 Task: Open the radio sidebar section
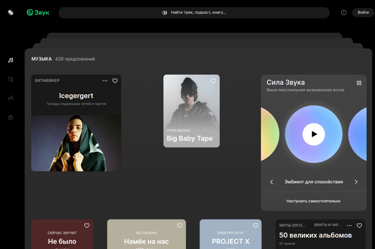pos(11,117)
